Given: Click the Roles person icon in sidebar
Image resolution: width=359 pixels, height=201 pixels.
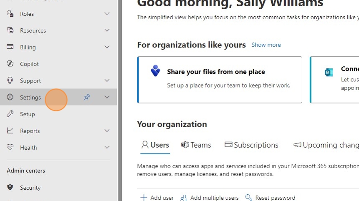Looking at the screenshot, I should click(10, 13).
